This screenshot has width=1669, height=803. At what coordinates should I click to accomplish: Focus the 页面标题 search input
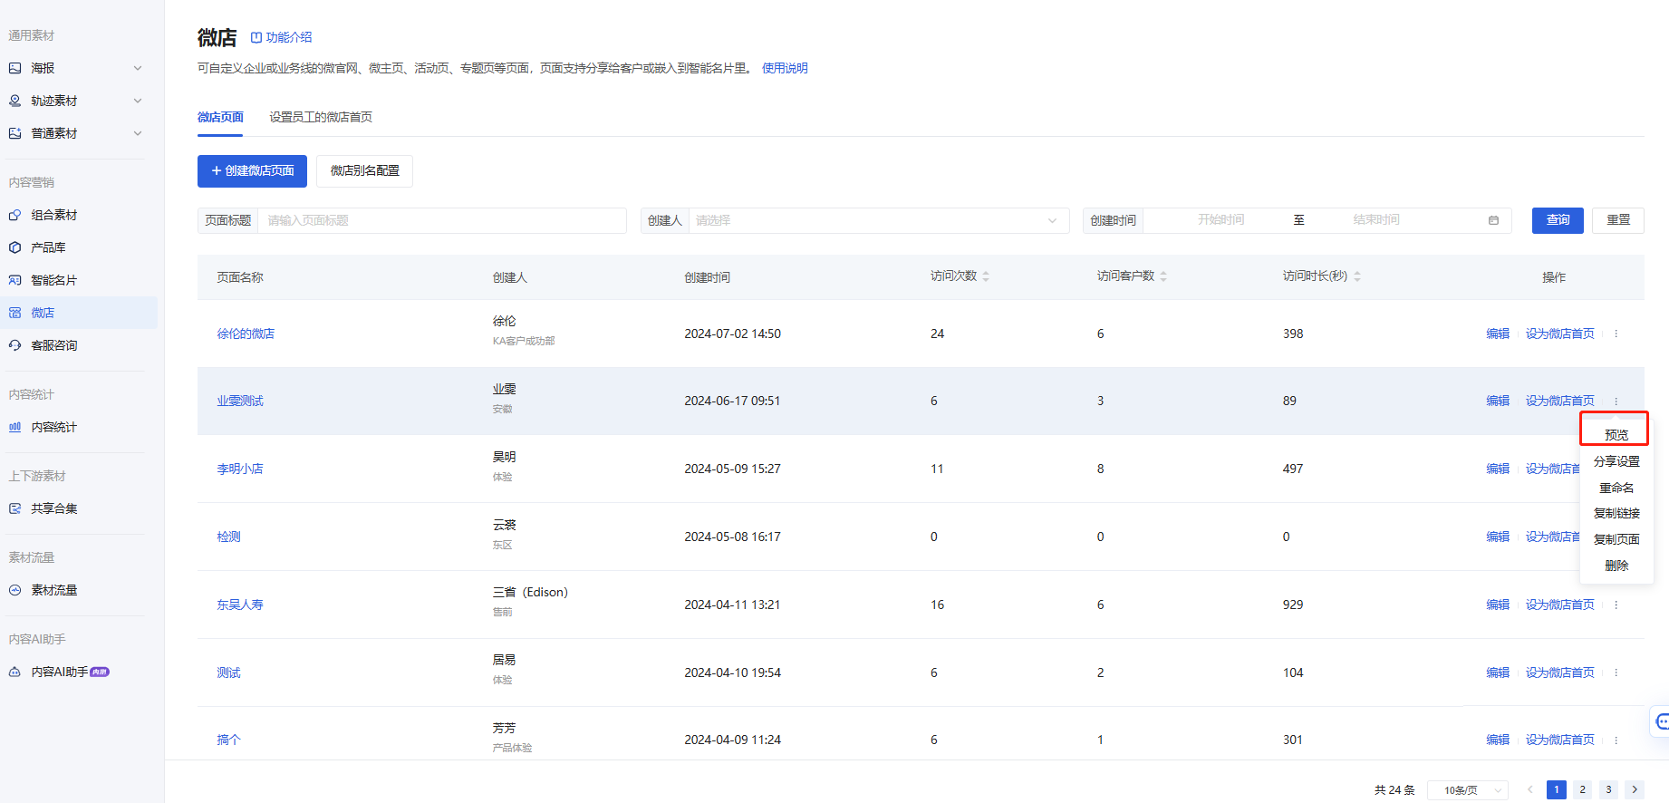coord(442,220)
